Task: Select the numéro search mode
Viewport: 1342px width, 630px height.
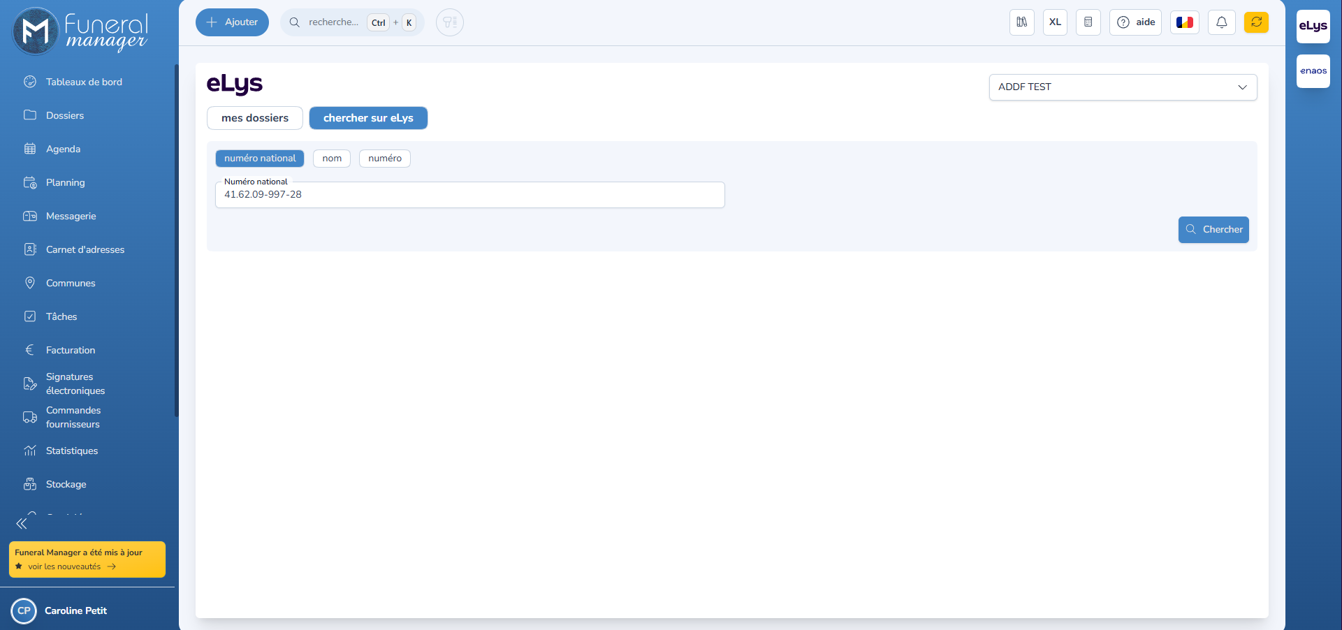Action: 385,159
